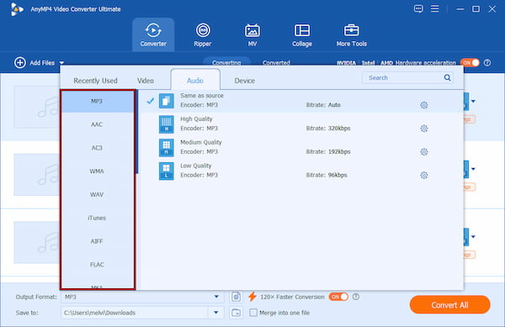
Task: Click the format Search field
Action: click(x=407, y=77)
